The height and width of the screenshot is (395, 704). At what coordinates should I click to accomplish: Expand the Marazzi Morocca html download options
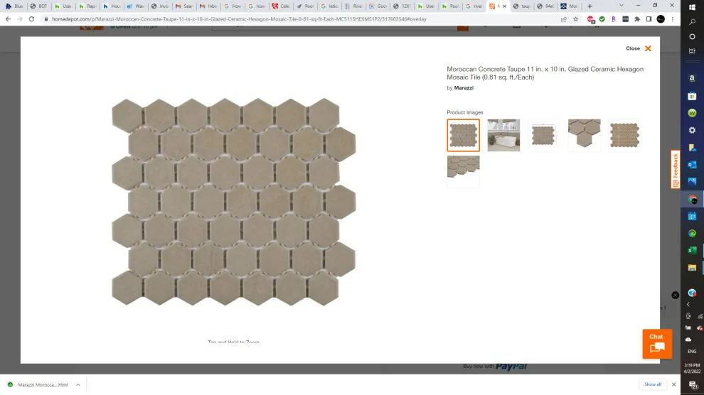78,384
